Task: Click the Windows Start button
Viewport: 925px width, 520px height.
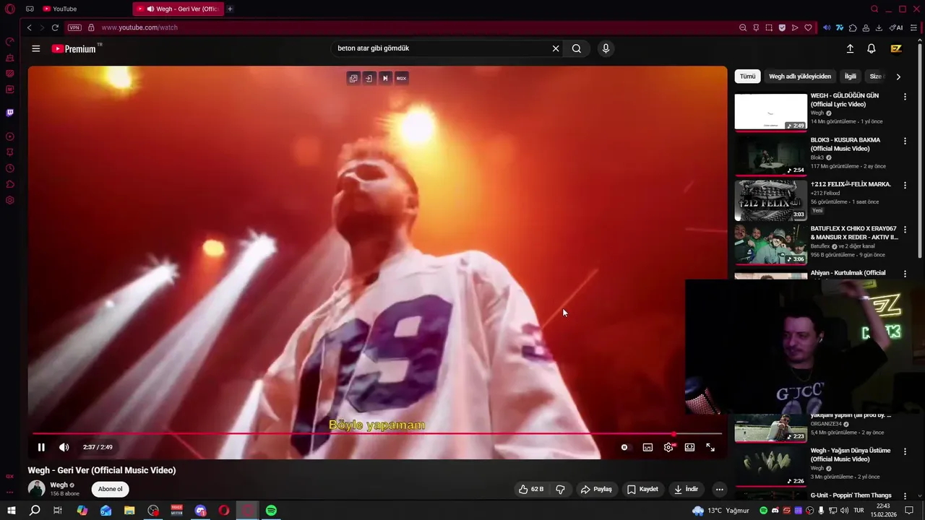Action: (x=12, y=511)
